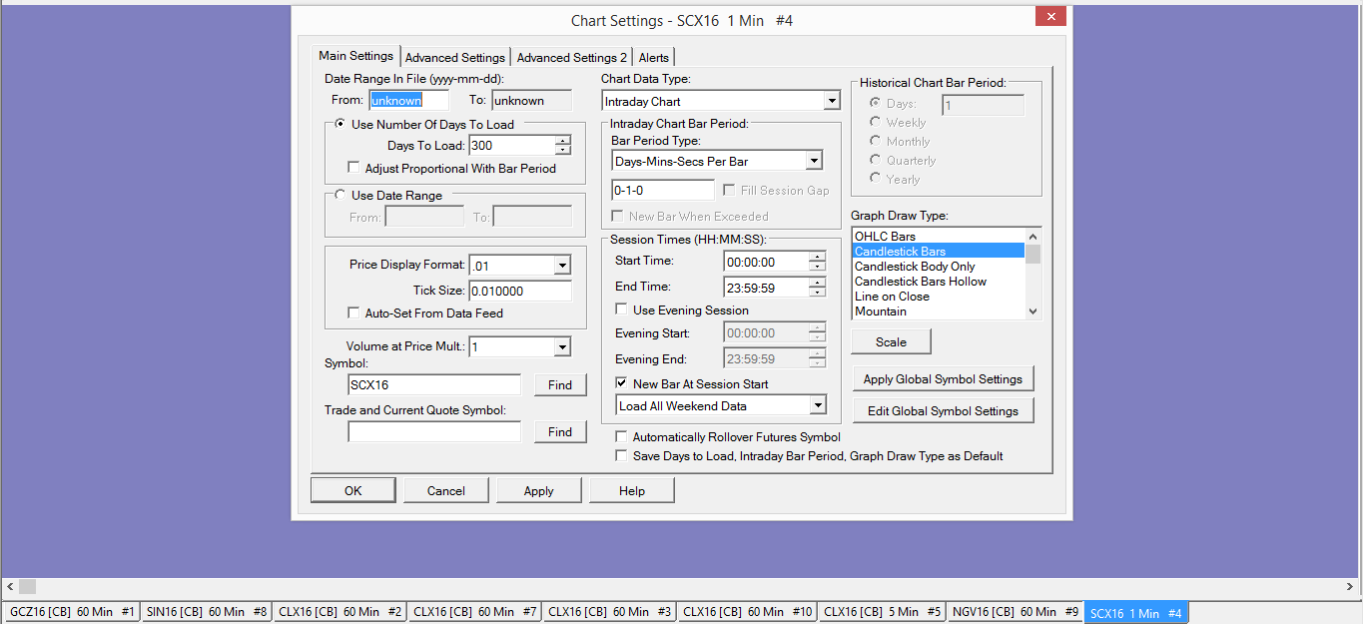This screenshot has height=624, width=1364.
Task: Switch to GCZ16 [CB] 60 Min #1 chart tab
Action: tap(71, 612)
